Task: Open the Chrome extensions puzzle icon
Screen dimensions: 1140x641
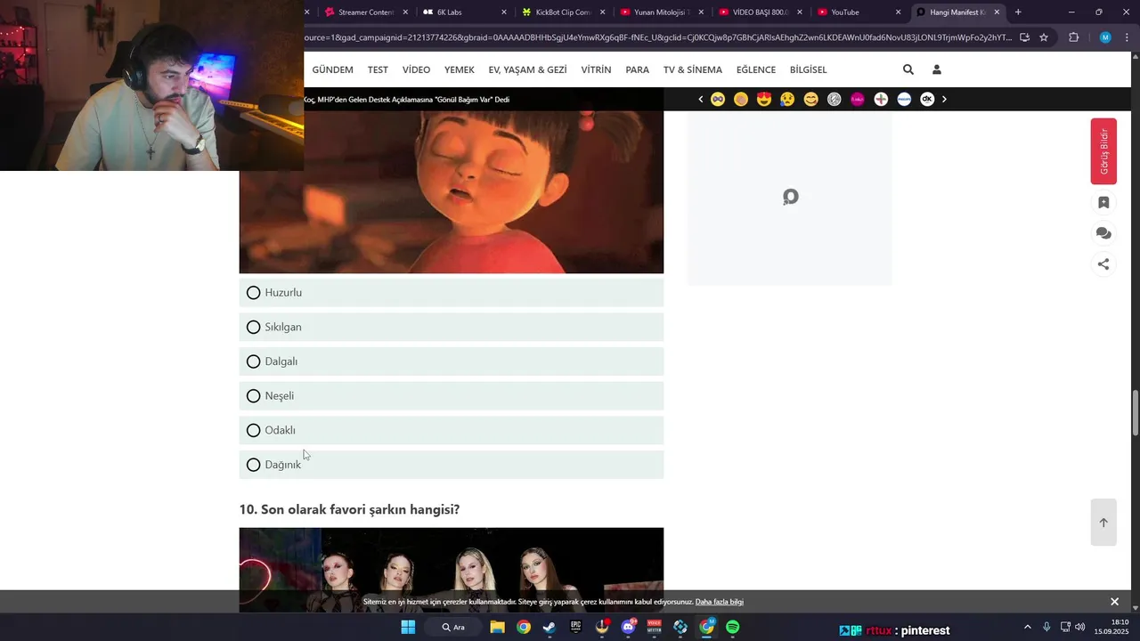Action: 1073,37
